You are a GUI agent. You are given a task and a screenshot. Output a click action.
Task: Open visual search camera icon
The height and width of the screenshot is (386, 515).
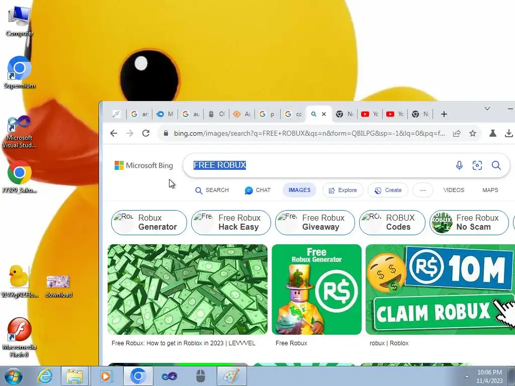(x=477, y=165)
